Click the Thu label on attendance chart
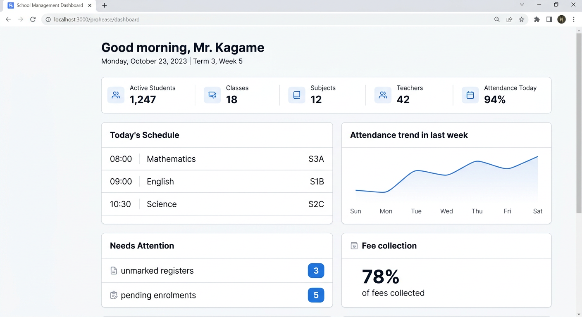 point(477,211)
